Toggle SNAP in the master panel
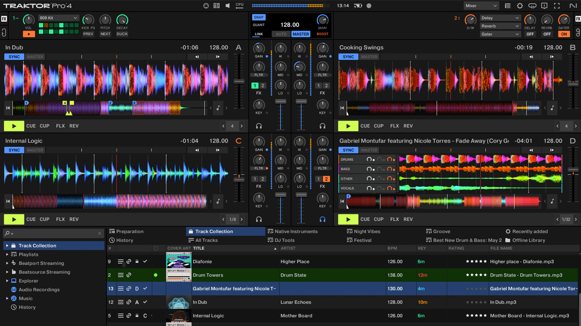The height and width of the screenshot is (326, 581). pyautogui.click(x=258, y=17)
